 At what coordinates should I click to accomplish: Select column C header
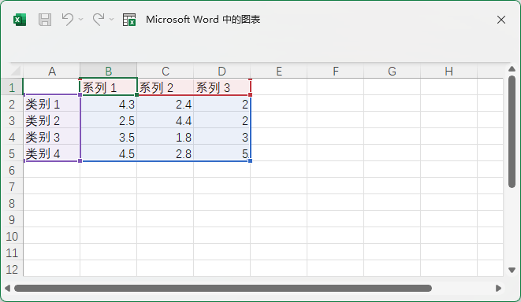166,71
